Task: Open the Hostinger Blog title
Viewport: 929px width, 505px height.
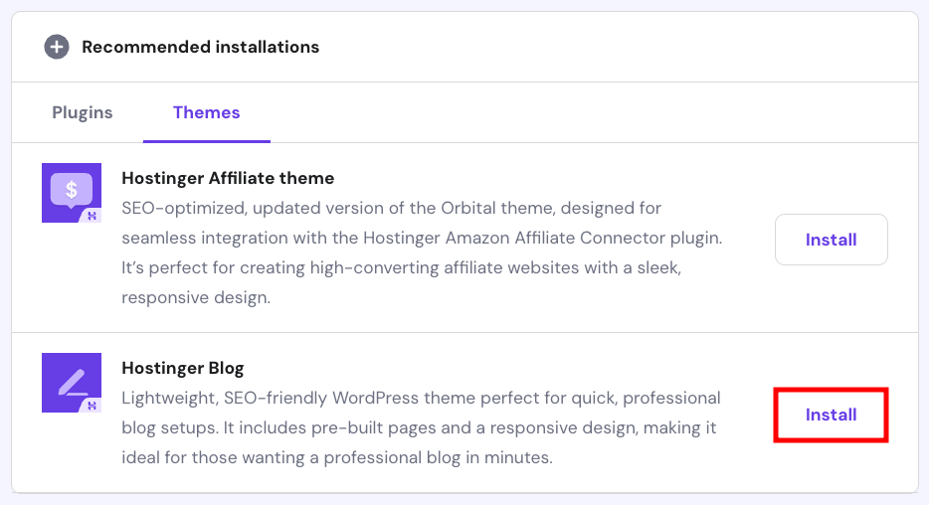Action: [182, 368]
